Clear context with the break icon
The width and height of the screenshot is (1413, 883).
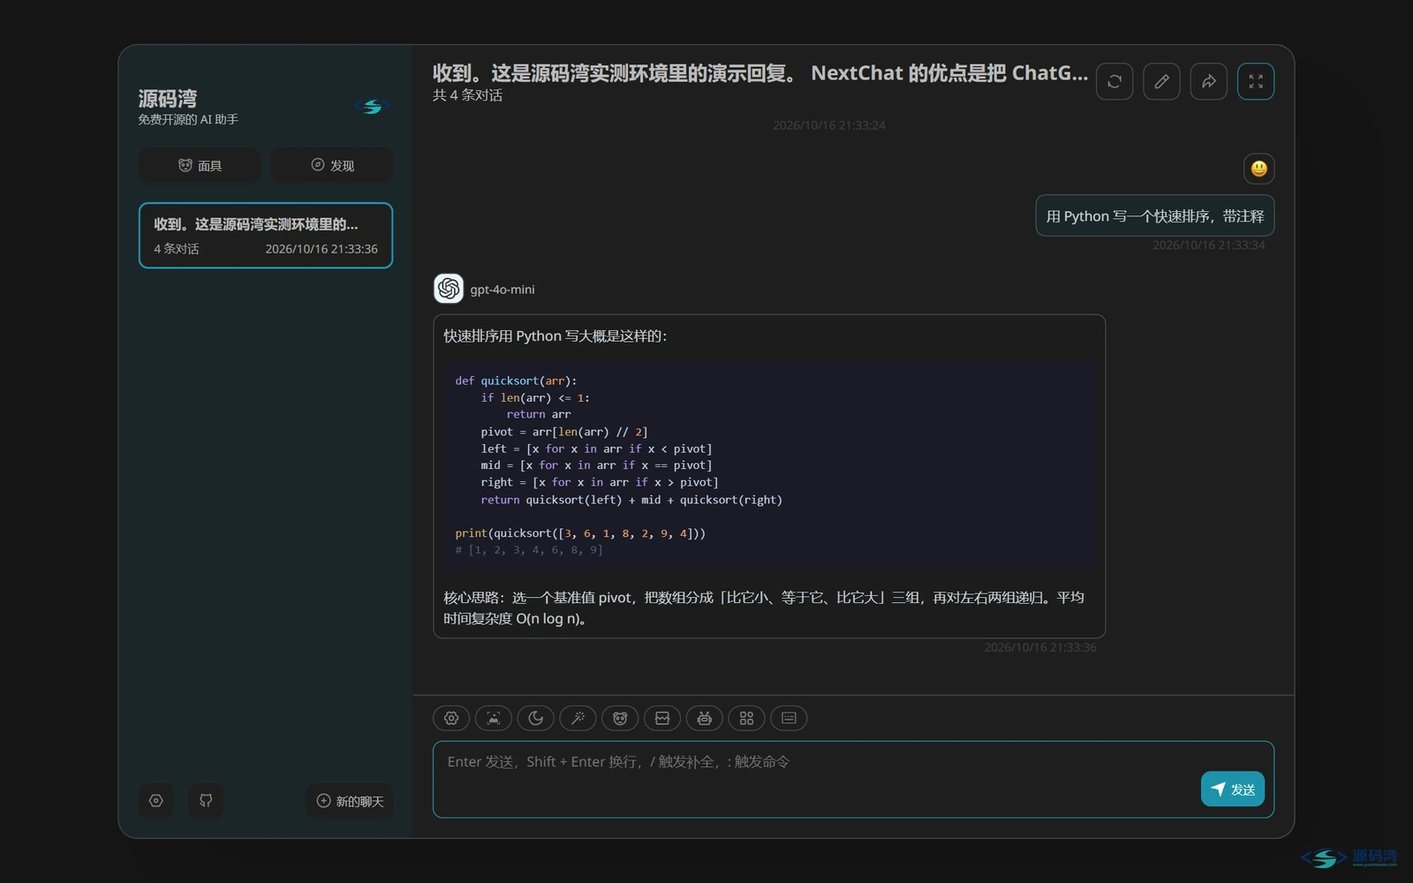[x=662, y=718]
